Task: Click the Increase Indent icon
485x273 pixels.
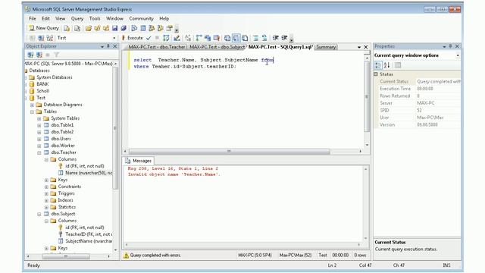Action: (x=284, y=38)
